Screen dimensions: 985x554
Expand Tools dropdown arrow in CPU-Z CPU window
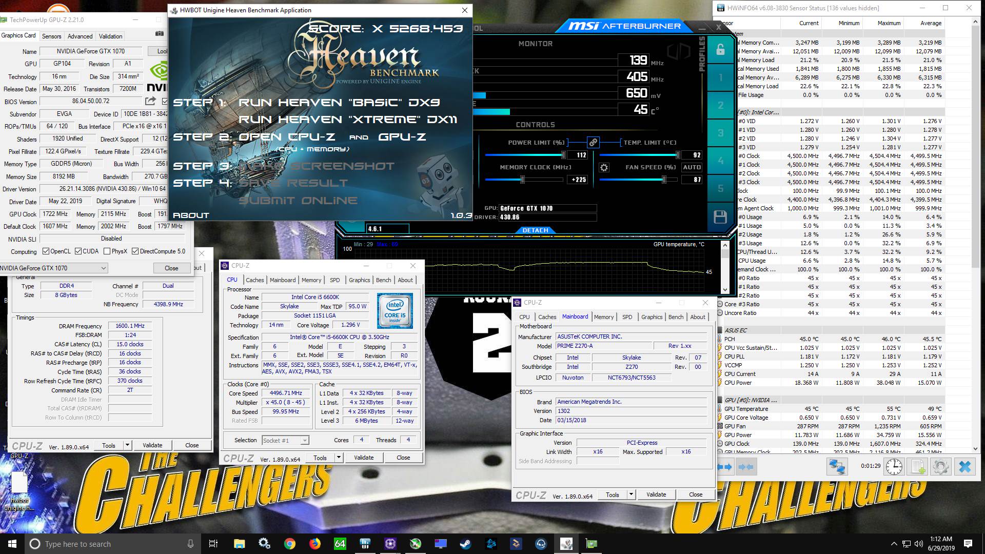[x=338, y=458]
